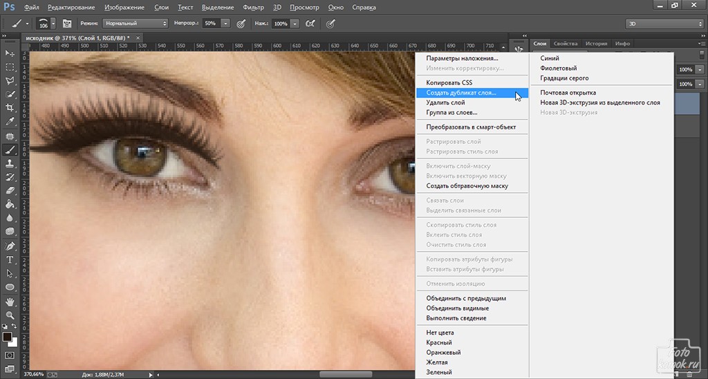The image size is (708, 379).
Task: Select the Healing Brush tool
Action: coord(10,136)
